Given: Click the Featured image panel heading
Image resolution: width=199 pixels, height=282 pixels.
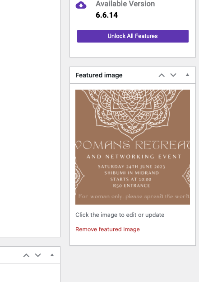Looking at the screenshot, I should pos(99,75).
